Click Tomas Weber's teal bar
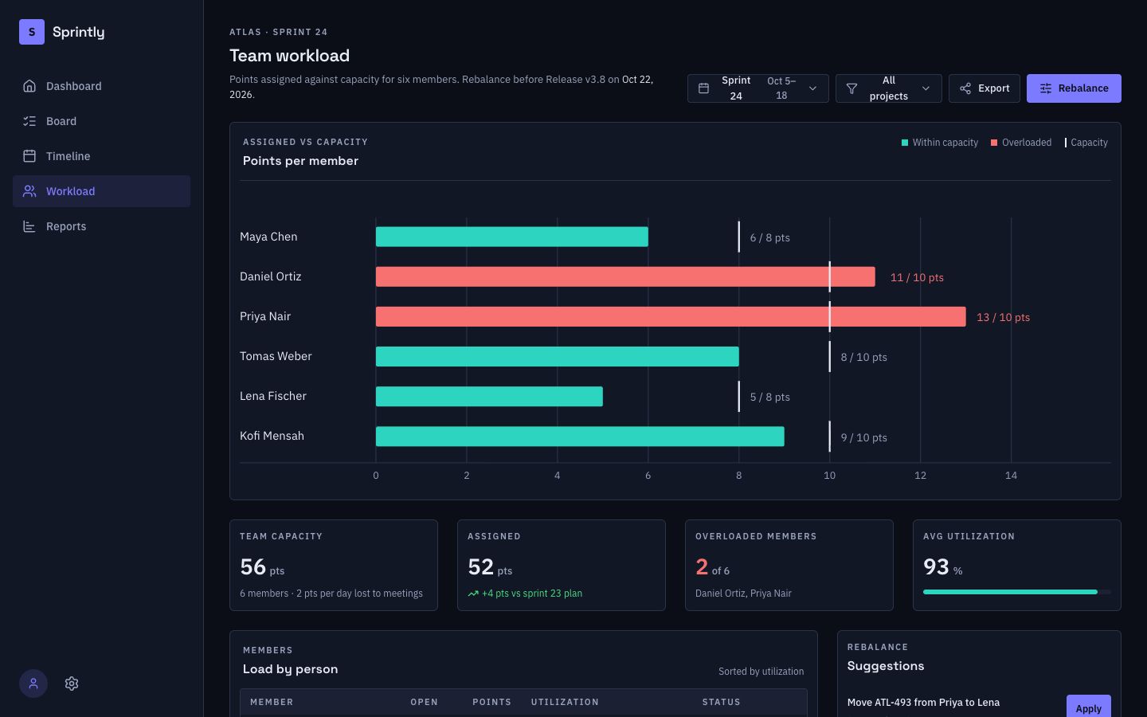 tap(558, 356)
